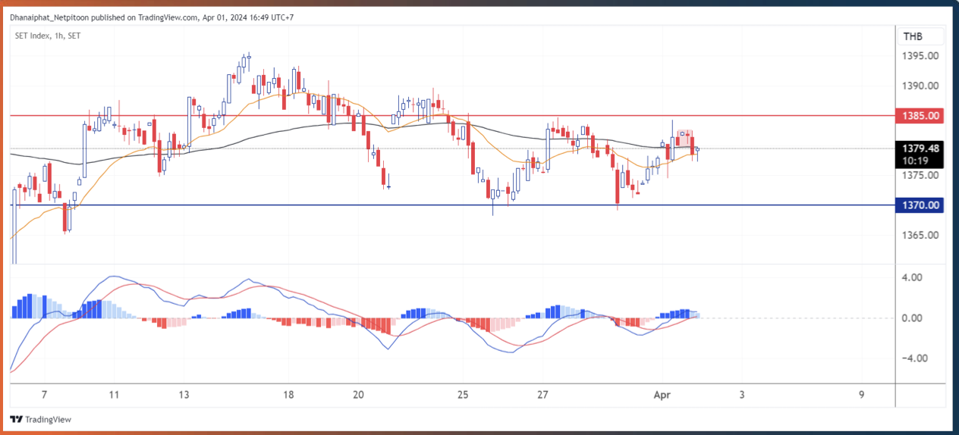Click the THB currency label

coord(913,36)
